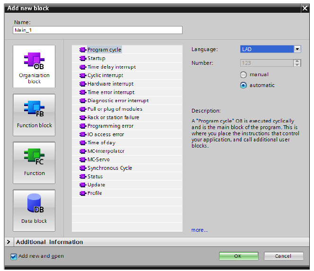
Task: Select the automatic numbering radio button
Action: pyautogui.click(x=244, y=86)
